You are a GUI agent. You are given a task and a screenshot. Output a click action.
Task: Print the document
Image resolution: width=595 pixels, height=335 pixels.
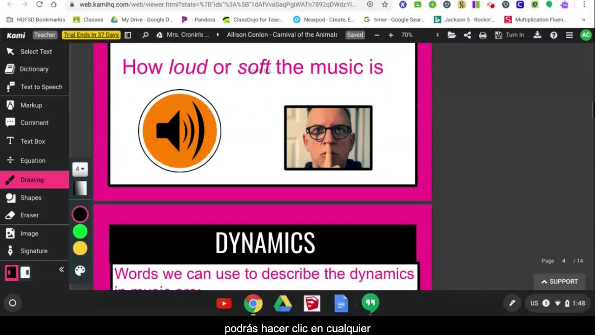[x=483, y=35]
